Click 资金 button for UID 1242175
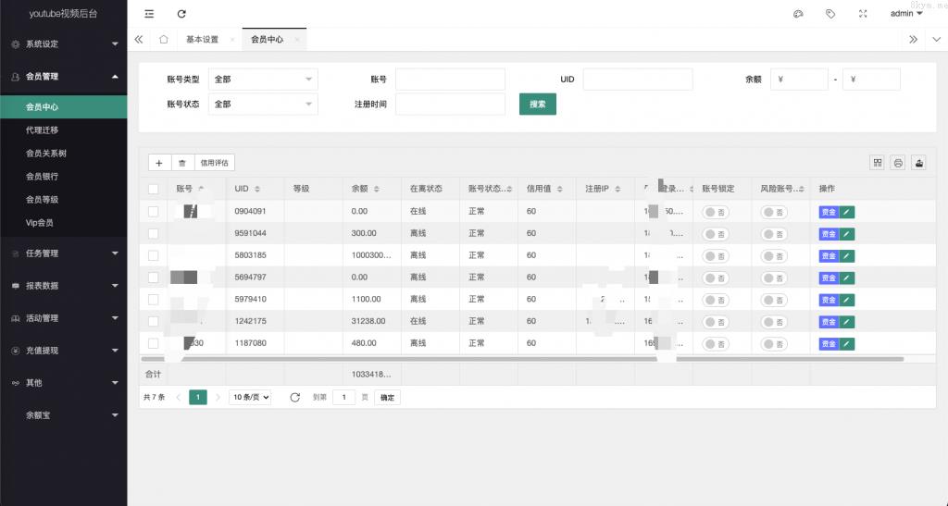The height and width of the screenshot is (506, 948). [828, 322]
